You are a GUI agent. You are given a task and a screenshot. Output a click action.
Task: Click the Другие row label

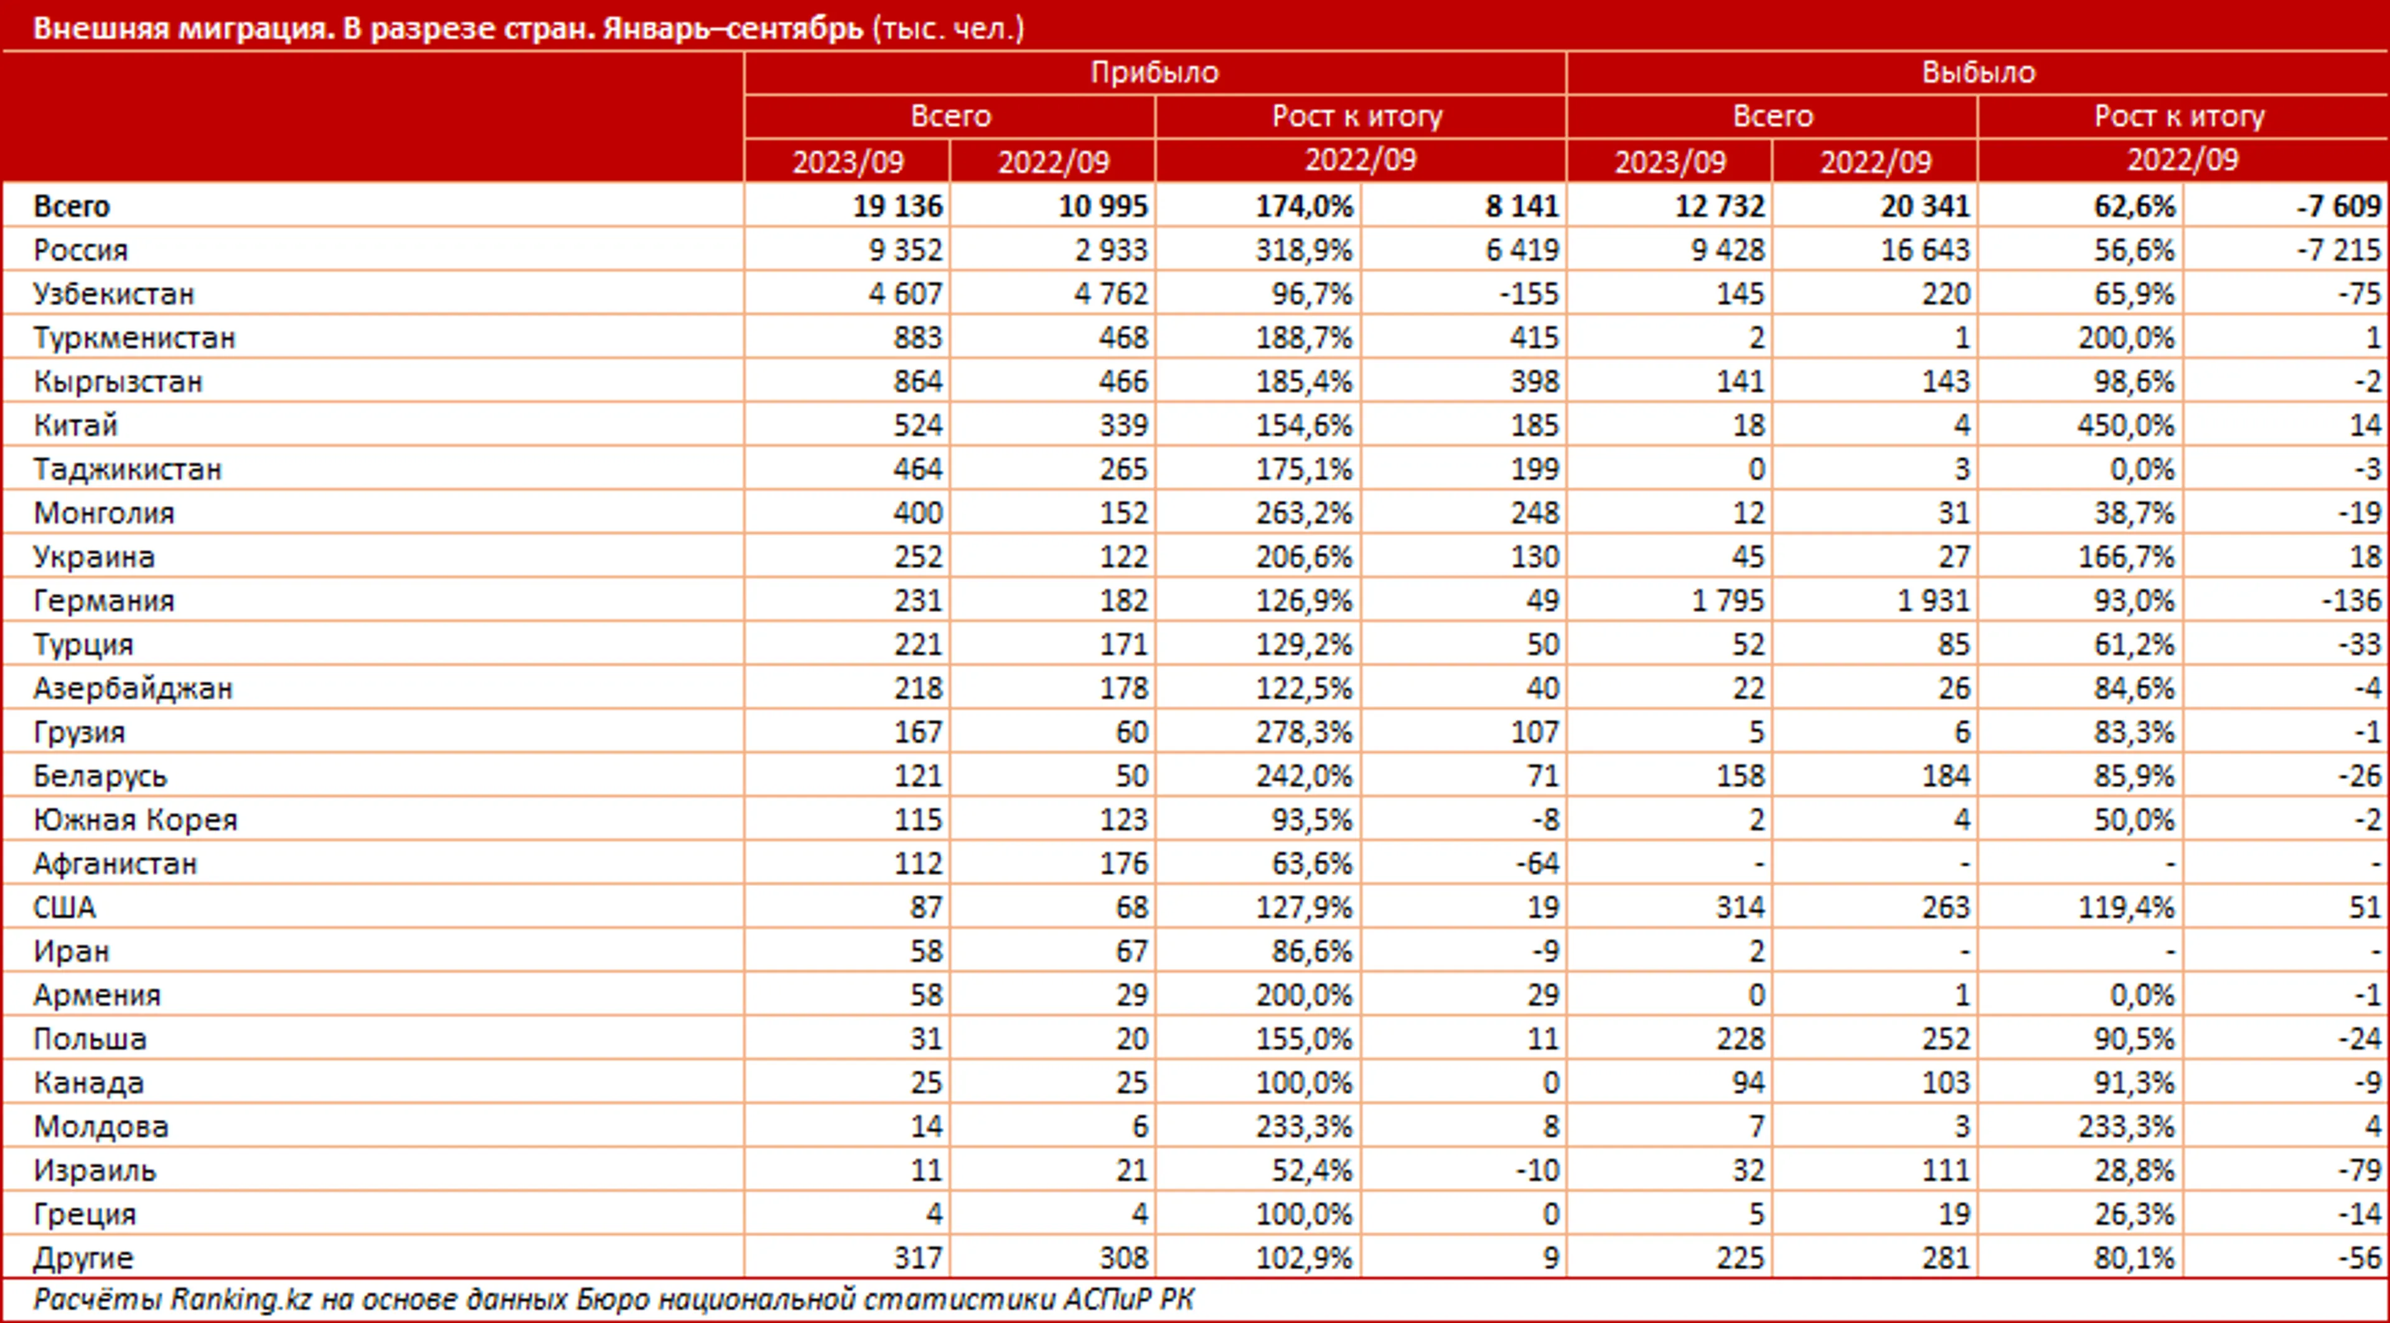click(x=83, y=1258)
